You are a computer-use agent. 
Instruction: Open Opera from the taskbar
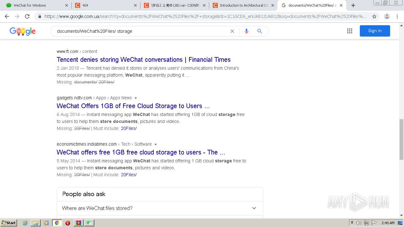pos(68,223)
